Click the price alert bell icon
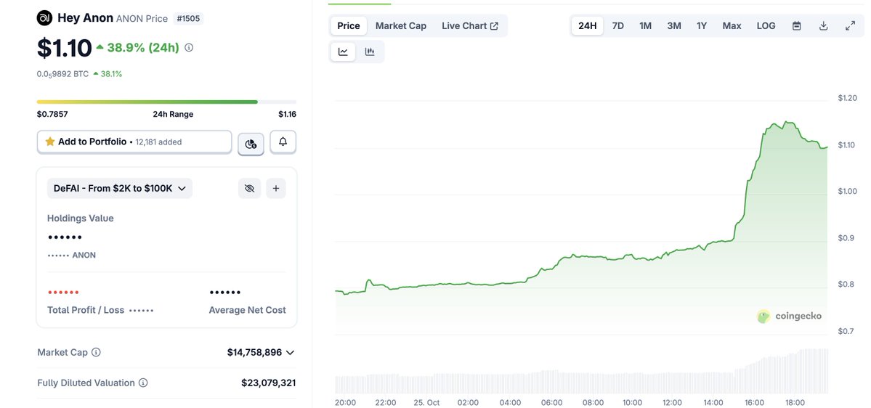 coord(283,142)
